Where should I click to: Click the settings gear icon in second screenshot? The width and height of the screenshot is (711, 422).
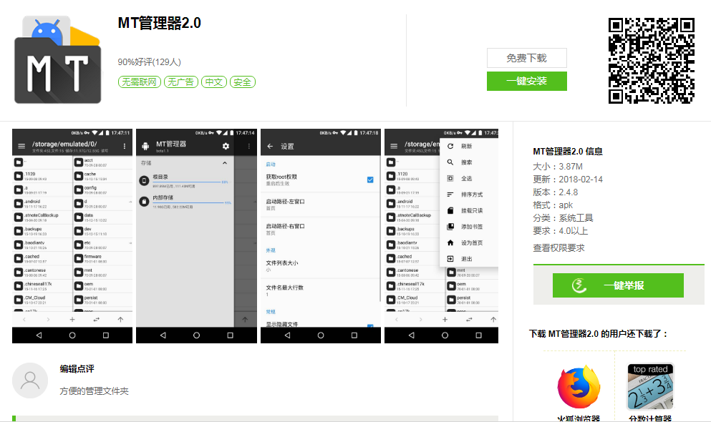point(226,146)
